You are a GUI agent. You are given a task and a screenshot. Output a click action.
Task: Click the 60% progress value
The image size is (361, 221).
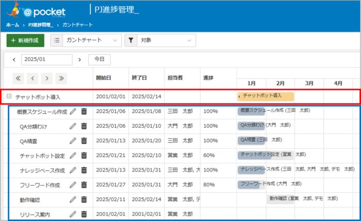pyautogui.click(x=209, y=156)
